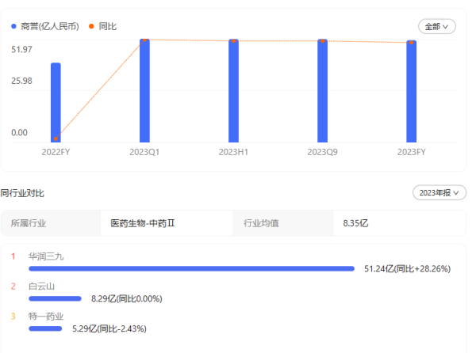
Task: Open the 白云山 company entry
Action: pyautogui.click(x=41, y=286)
